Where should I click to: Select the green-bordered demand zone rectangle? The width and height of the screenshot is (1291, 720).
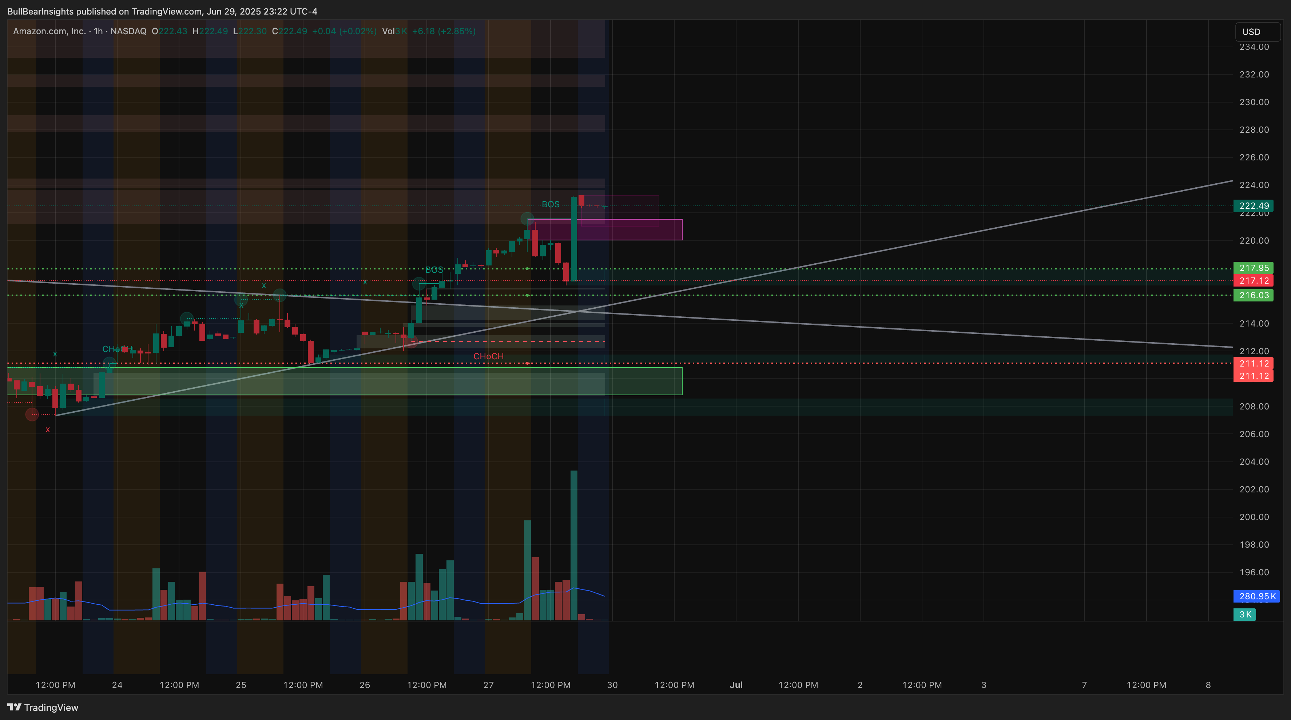(x=344, y=381)
